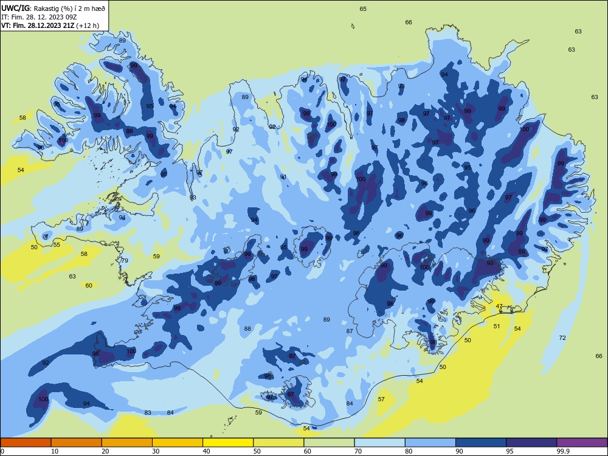Click the legend tick label '10'
This screenshot has height=456, width=608.
click(55, 451)
